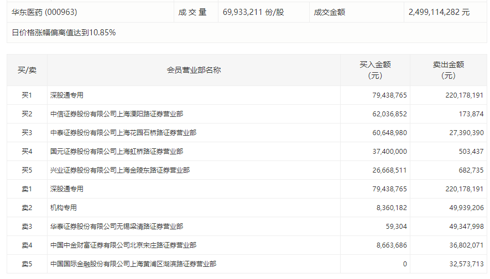Viewport: 490px width, 279px height.
Task: Click the value 32,573,713
Action: click(x=467, y=264)
